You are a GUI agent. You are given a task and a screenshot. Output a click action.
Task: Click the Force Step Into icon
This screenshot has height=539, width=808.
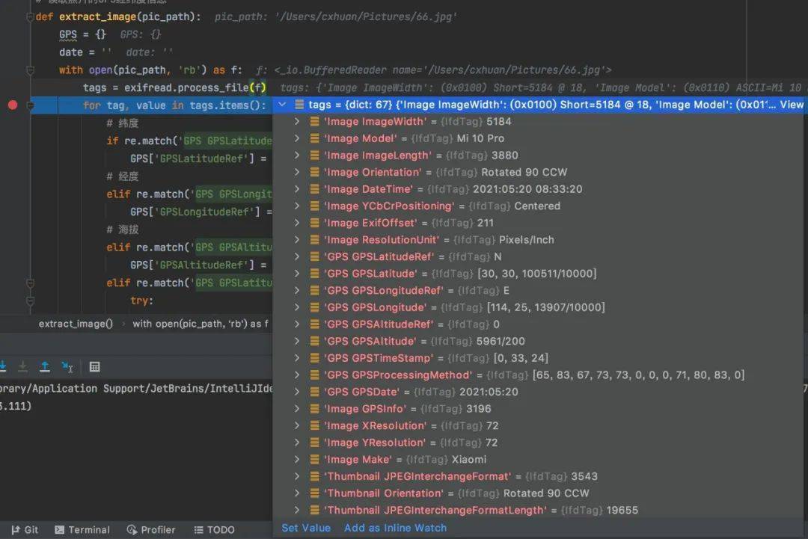[x=23, y=366]
